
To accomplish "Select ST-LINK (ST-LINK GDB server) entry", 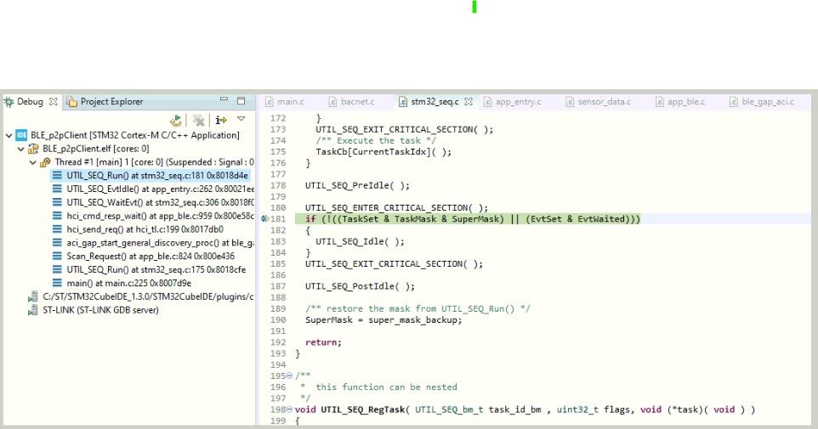I will coord(100,310).
